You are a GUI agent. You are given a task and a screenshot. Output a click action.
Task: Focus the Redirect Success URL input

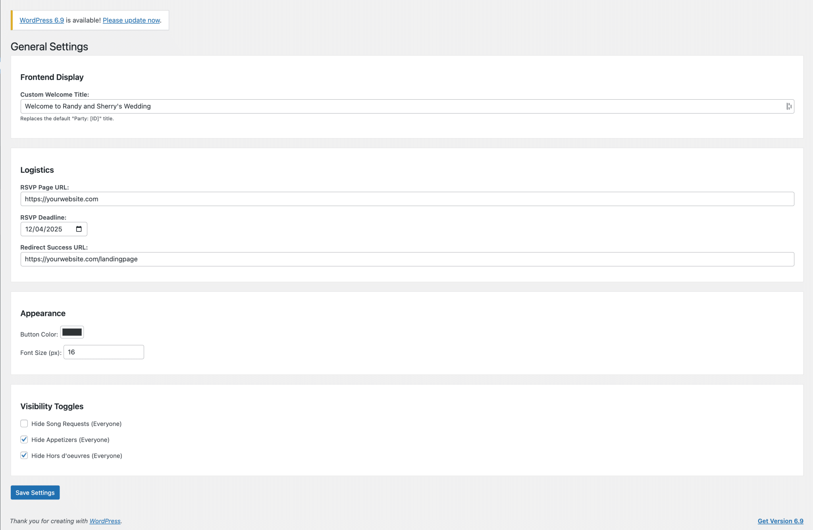click(397, 259)
